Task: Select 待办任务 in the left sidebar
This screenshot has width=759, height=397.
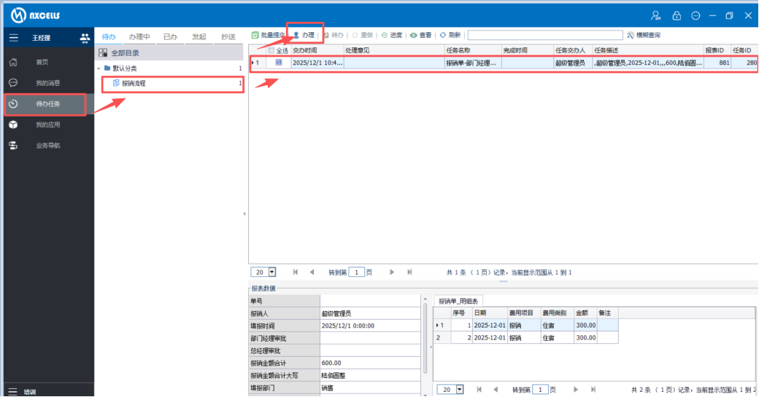Action: point(47,104)
